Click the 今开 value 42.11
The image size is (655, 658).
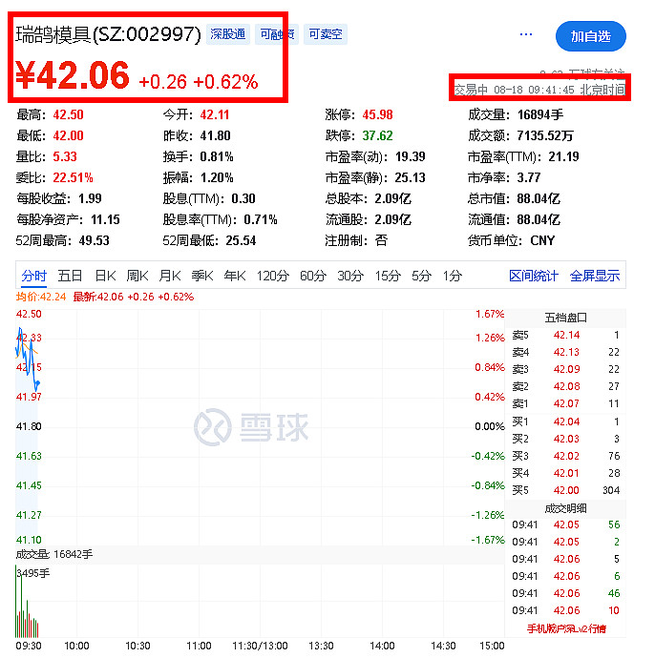[214, 114]
